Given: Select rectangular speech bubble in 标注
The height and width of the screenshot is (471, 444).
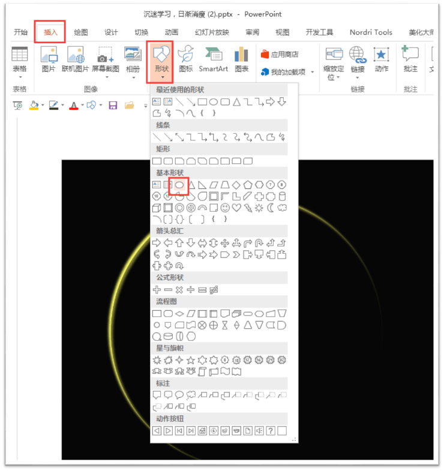Looking at the screenshot, I should point(157,395).
